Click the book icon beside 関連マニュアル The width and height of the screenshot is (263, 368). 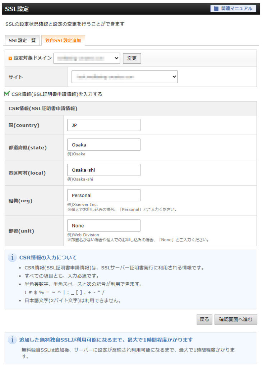[216, 9]
